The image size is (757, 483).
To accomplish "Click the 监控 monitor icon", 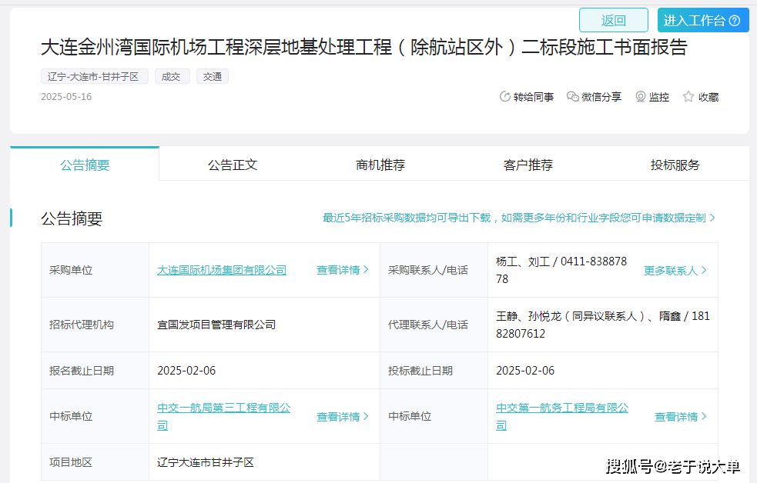I will [x=640, y=97].
